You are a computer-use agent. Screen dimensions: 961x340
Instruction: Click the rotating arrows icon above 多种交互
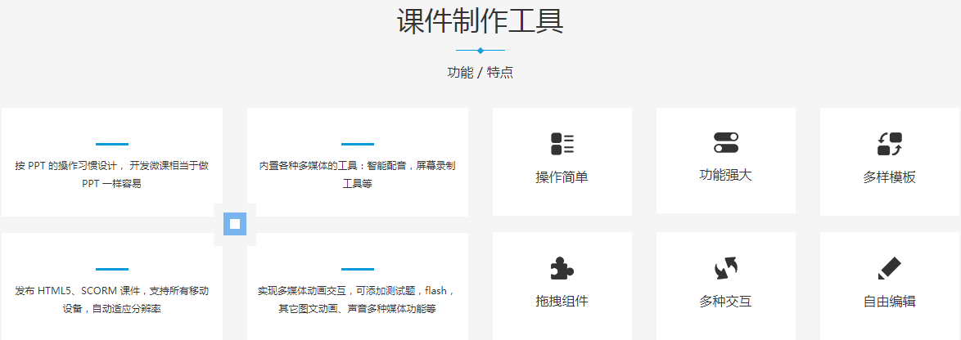pos(725,268)
